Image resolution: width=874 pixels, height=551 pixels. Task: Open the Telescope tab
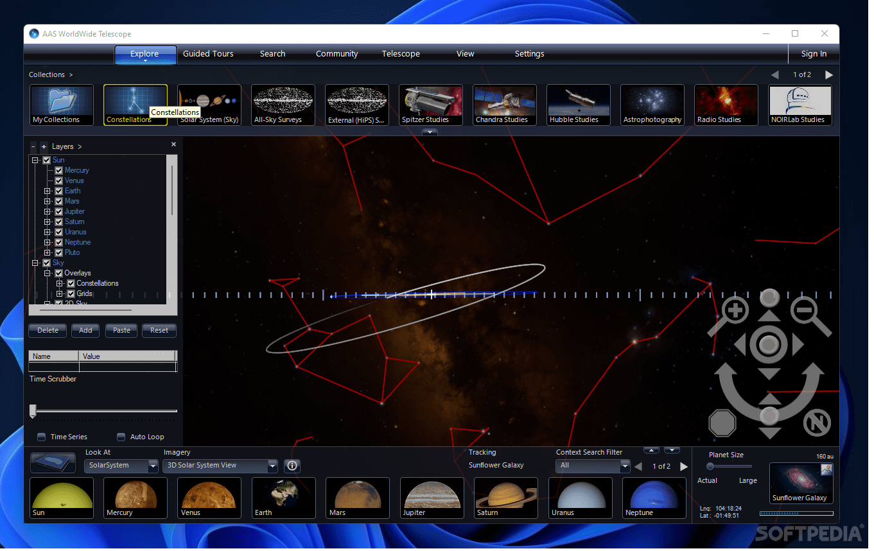tap(401, 54)
